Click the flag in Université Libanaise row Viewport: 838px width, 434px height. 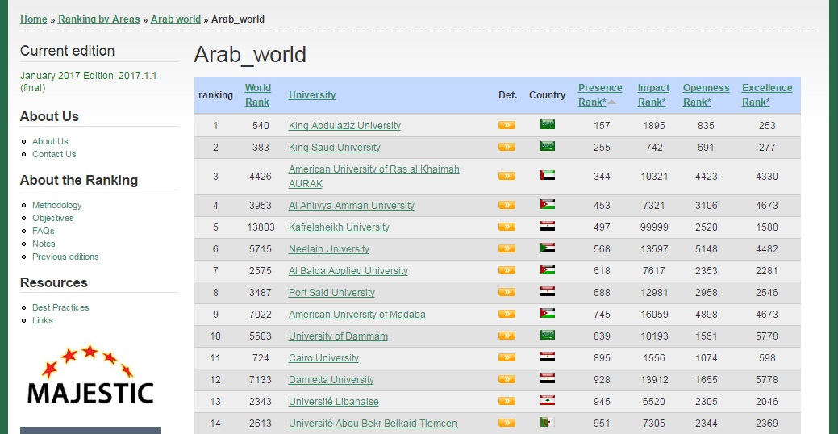coord(548,401)
